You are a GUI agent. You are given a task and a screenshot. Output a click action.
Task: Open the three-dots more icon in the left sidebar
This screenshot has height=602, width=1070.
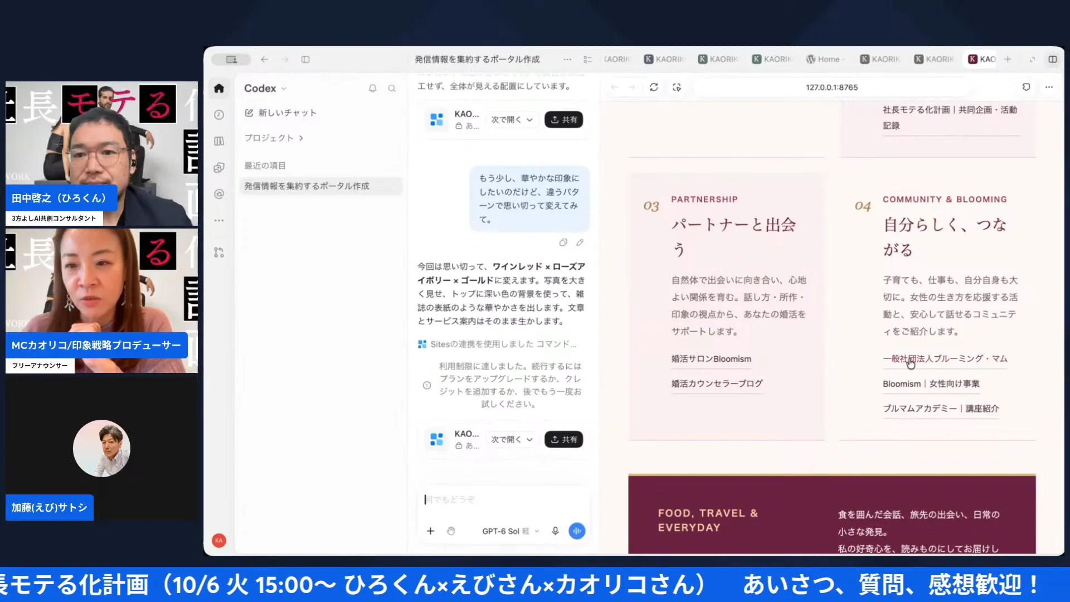tap(219, 221)
